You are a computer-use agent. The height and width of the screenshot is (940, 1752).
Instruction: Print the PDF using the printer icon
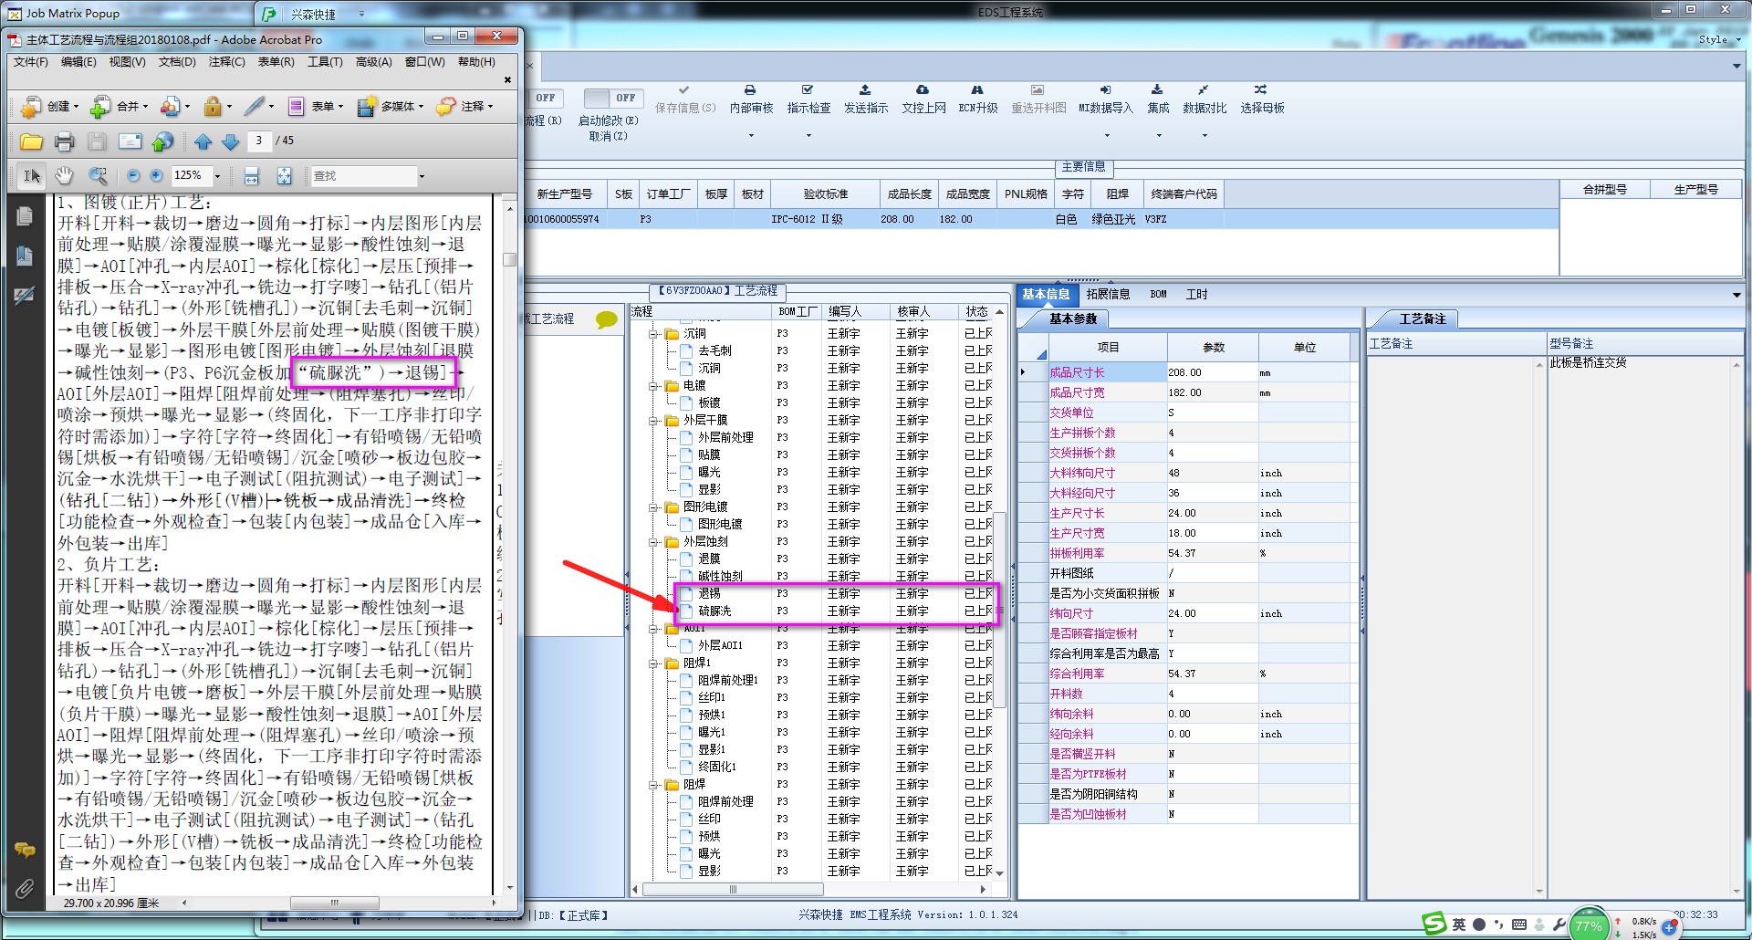64,141
